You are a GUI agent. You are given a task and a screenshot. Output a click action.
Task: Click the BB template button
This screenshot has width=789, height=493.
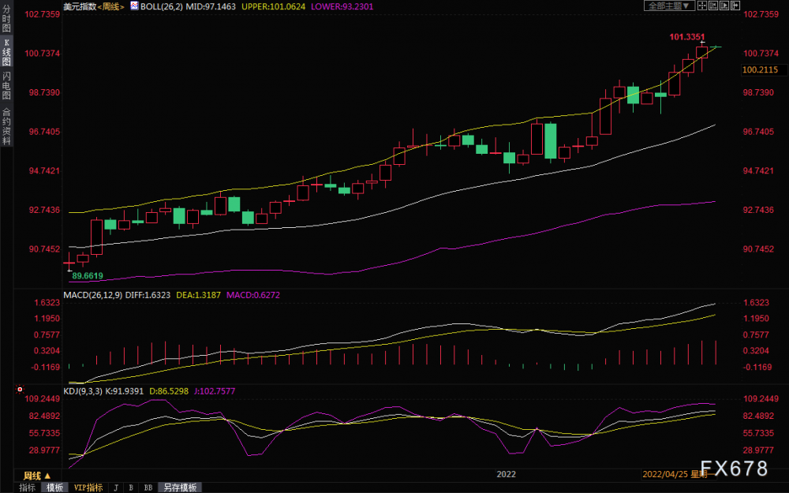click(x=148, y=487)
